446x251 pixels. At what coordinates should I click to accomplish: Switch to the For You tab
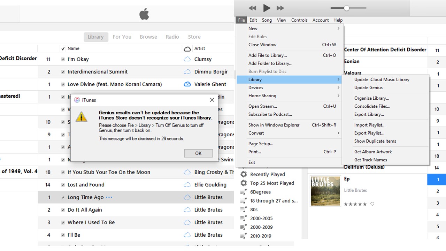(122, 37)
